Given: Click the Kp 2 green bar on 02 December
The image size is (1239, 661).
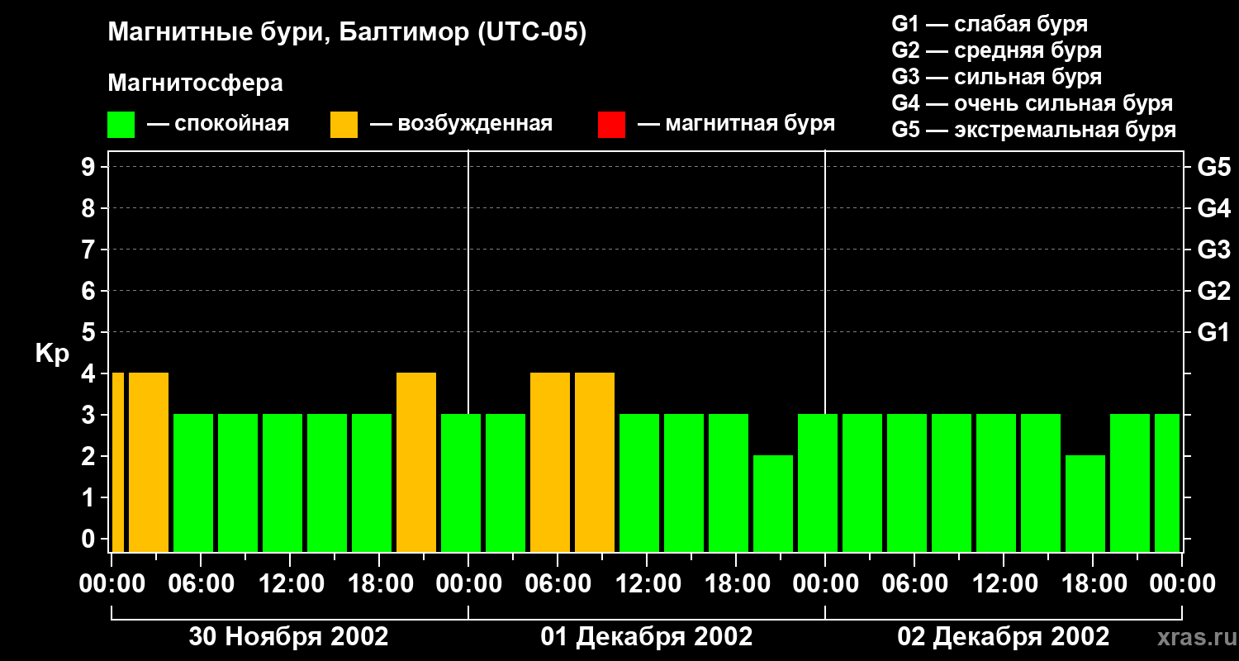Looking at the screenshot, I should click(1085, 502).
